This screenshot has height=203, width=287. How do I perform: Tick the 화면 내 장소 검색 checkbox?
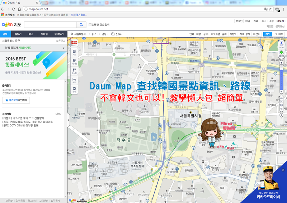coord(90,25)
